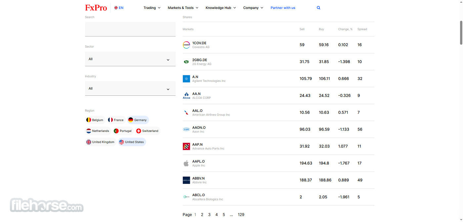
Task: Toggle the United Kingdom region filter
Action: pos(101,142)
